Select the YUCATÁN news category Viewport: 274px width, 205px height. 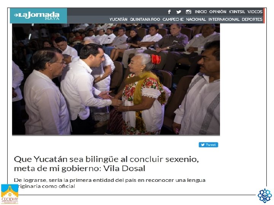click(x=118, y=19)
